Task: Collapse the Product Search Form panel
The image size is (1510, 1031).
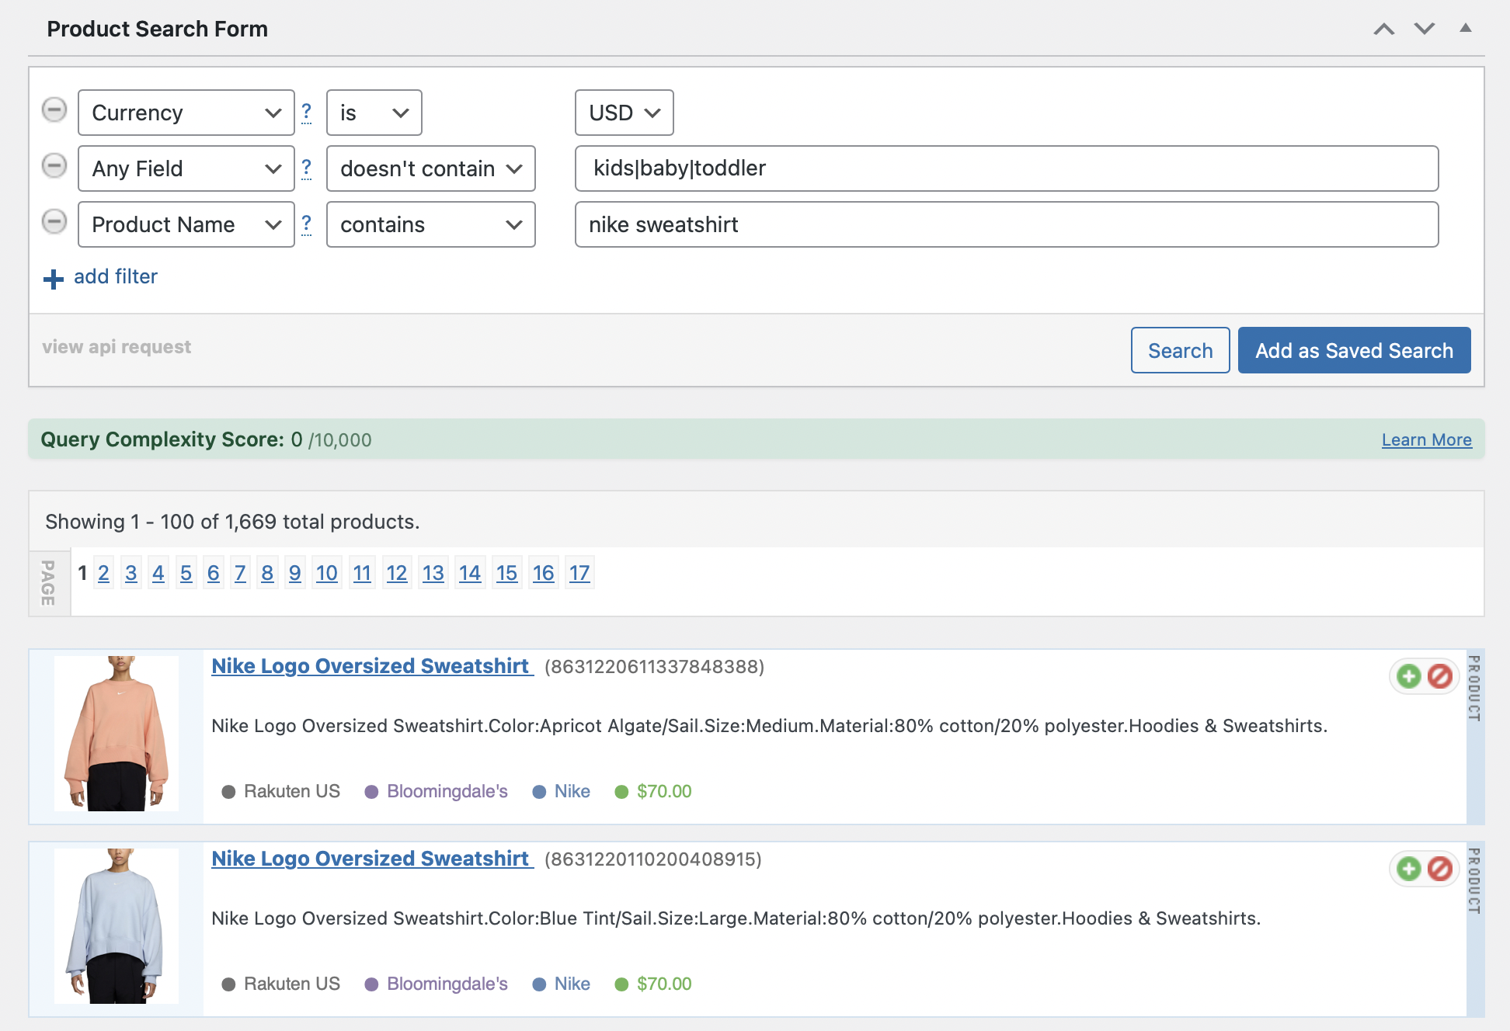Action: point(1466,28)
